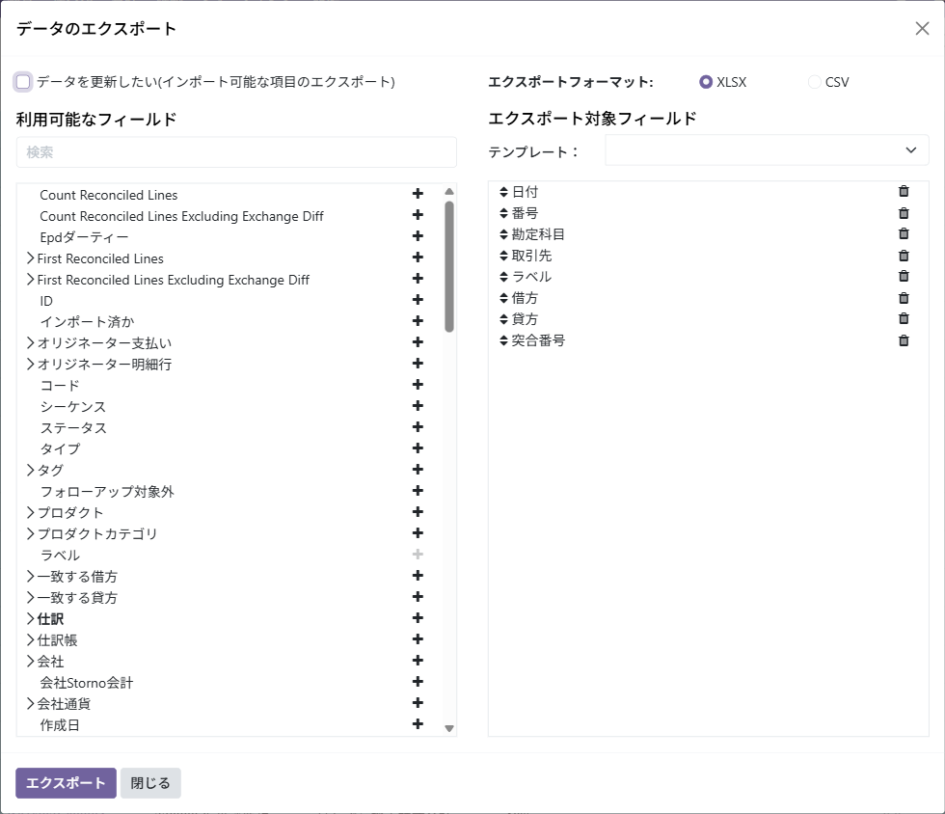This screenshot has height=814, width=945.
Task: Add ID field using plus icon
Action: [418, 300]
